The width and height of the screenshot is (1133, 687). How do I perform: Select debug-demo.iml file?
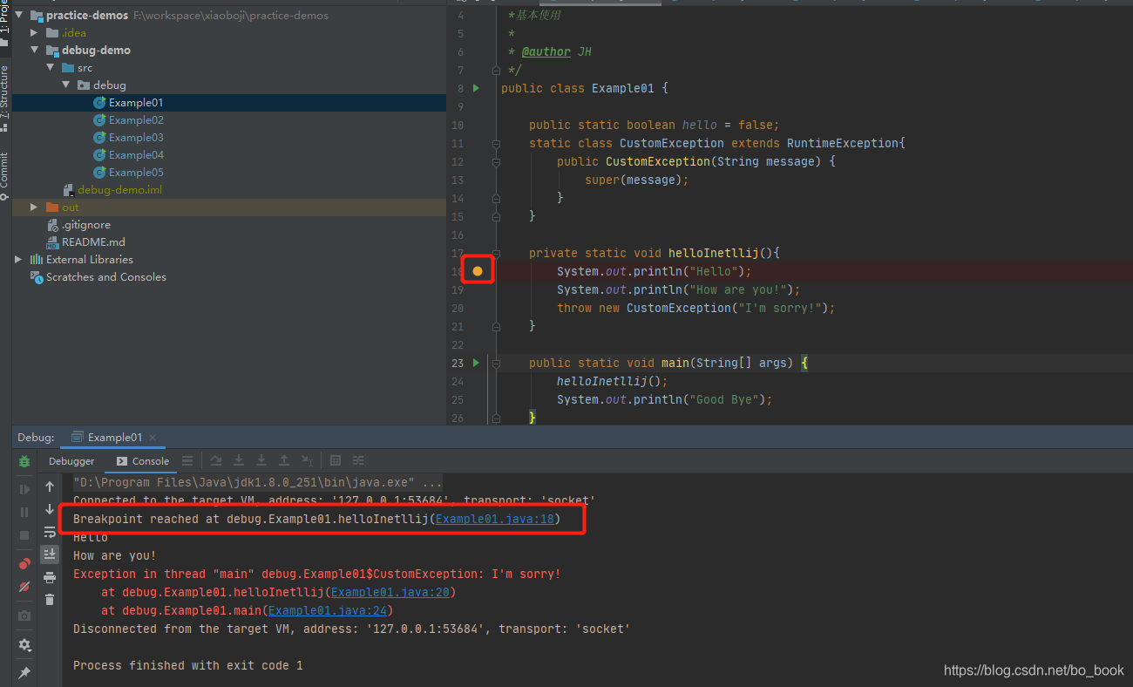point(112,190)
